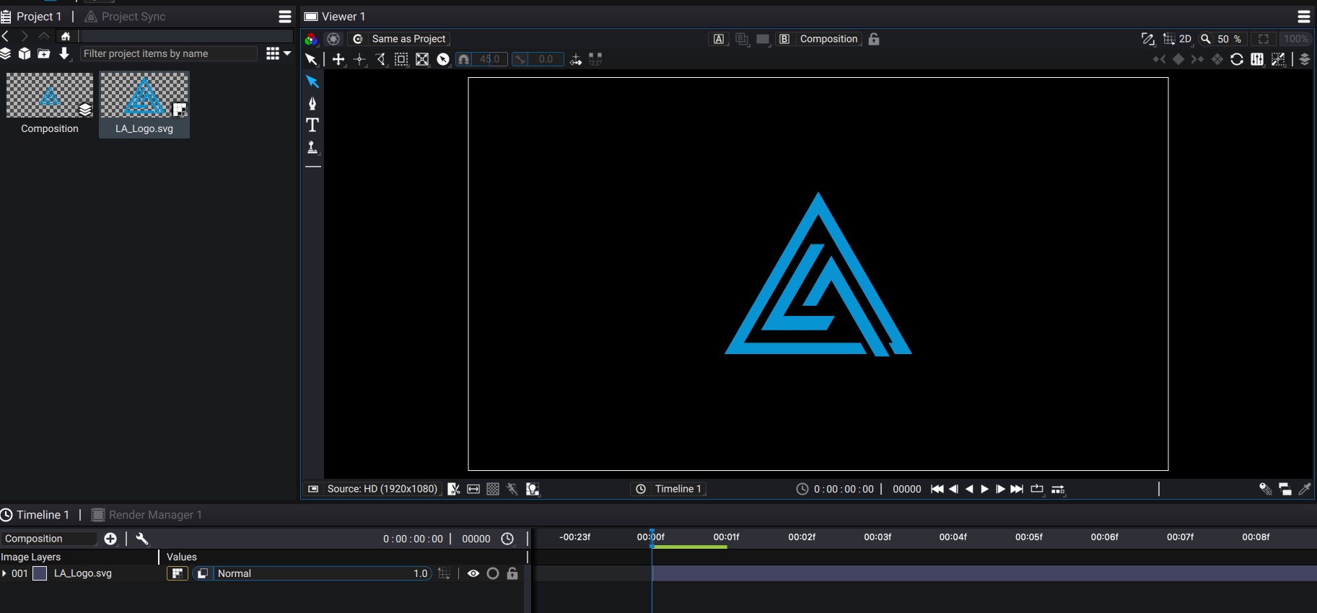1317x613 pixels.
Task: Expand layer 001 LA_Logo.svg properties
Action: pos(4,573)
